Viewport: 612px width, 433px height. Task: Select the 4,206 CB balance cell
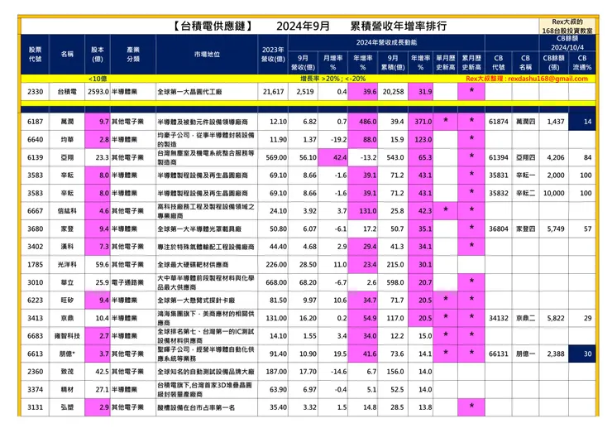click(554, 157)
